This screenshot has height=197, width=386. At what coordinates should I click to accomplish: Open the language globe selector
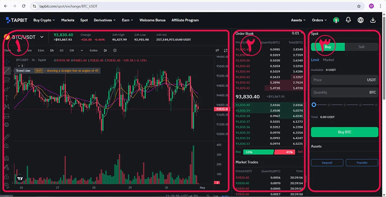(x=360, y=20)
